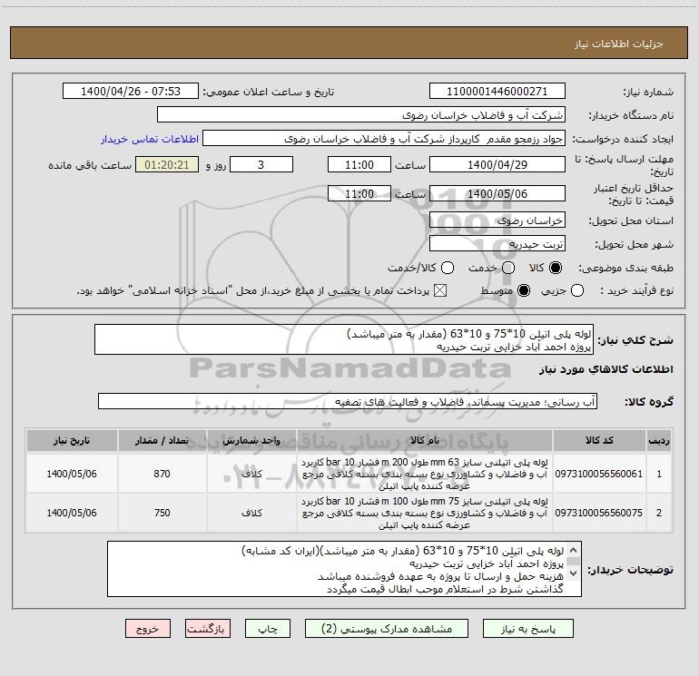Click the ایجاد کننده درخواست field
This screenshot has height=676, width=699.
384,139
